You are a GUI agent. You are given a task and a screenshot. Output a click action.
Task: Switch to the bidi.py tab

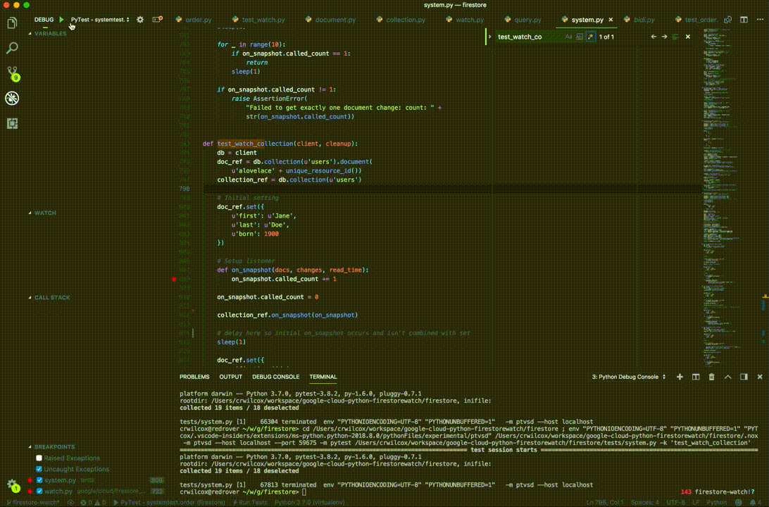pyautogui.click(x=639, y=20)
